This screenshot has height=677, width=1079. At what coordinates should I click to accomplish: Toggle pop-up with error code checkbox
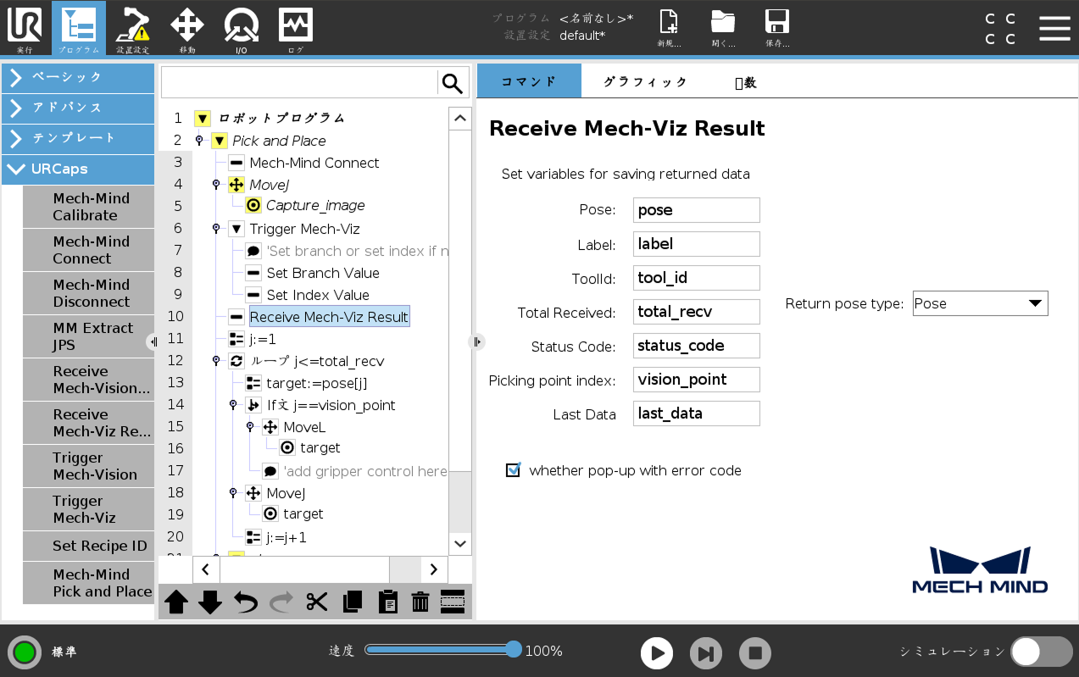pos(513,469)
